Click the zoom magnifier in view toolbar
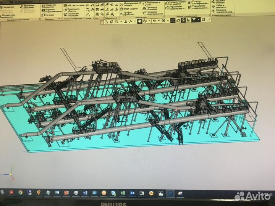This screenshot has width=275, height=206. click(116, 21)
